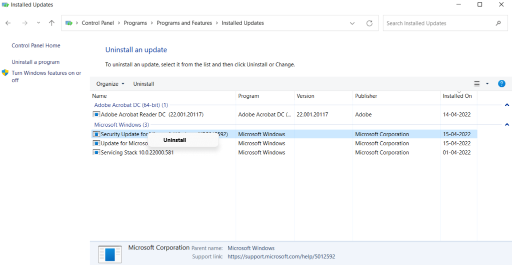This screenshot has width=512, height=265.
Task: Click the change view icon
Action: 476,84
